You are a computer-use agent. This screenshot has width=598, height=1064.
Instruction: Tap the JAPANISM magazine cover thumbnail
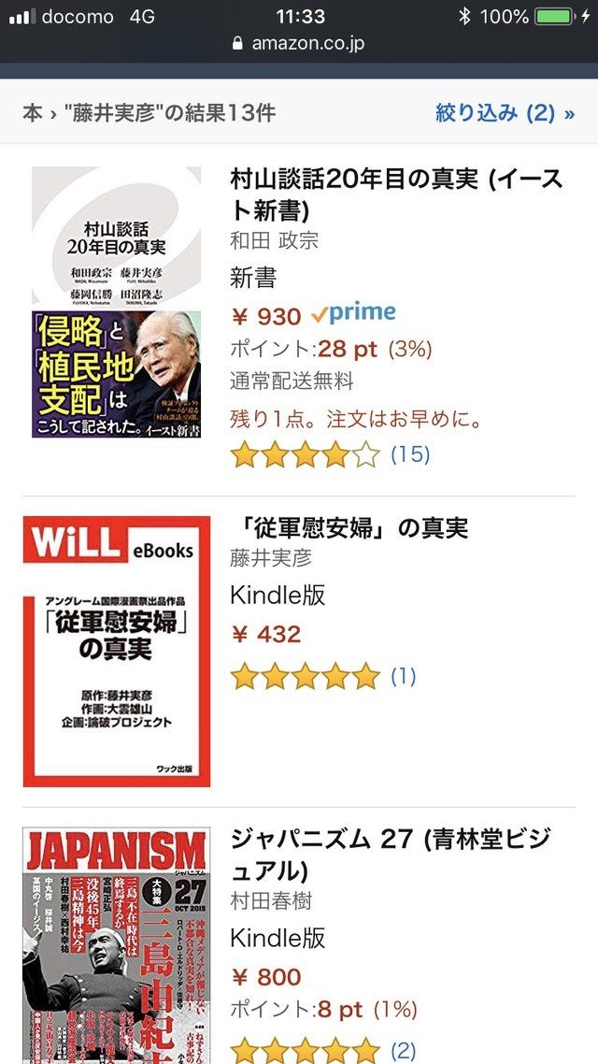tap(117, 945)
